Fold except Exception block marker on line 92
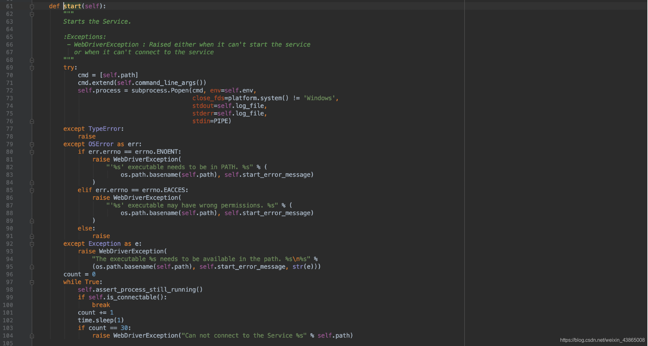This screenshot has height=346, width=648. [32, 244]
